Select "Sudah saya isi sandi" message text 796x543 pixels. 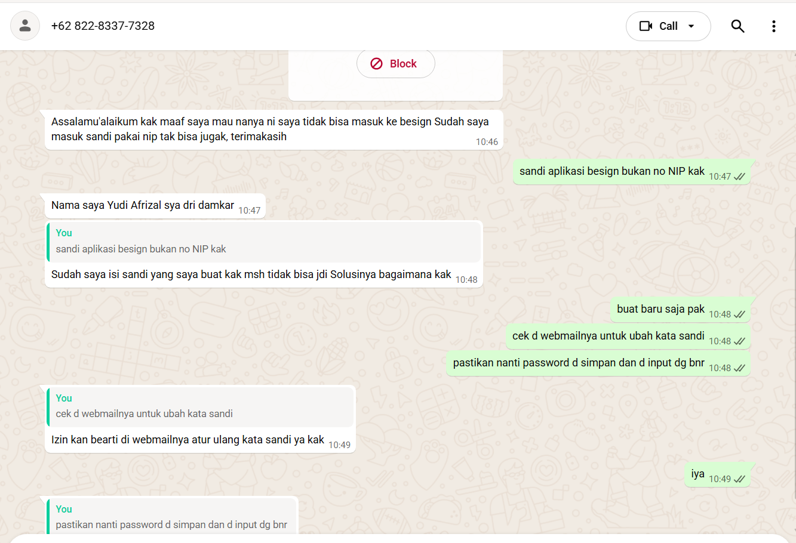(x=251, y=274)
